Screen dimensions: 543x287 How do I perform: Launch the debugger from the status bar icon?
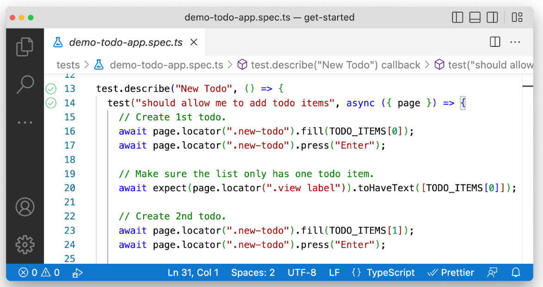coord(77,273)
